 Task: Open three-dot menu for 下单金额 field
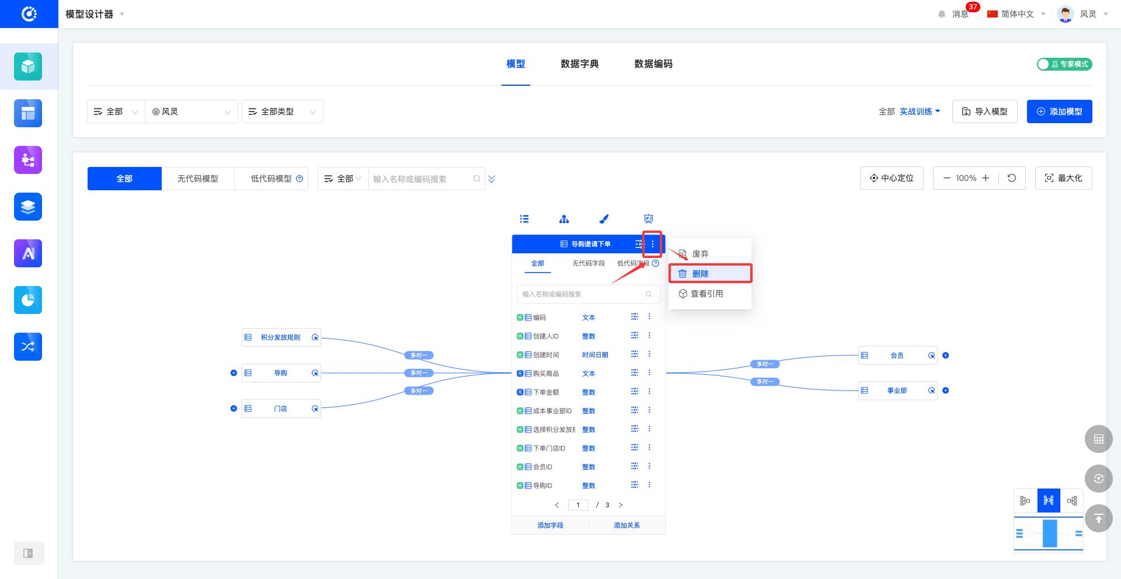[x=649, y=392]
